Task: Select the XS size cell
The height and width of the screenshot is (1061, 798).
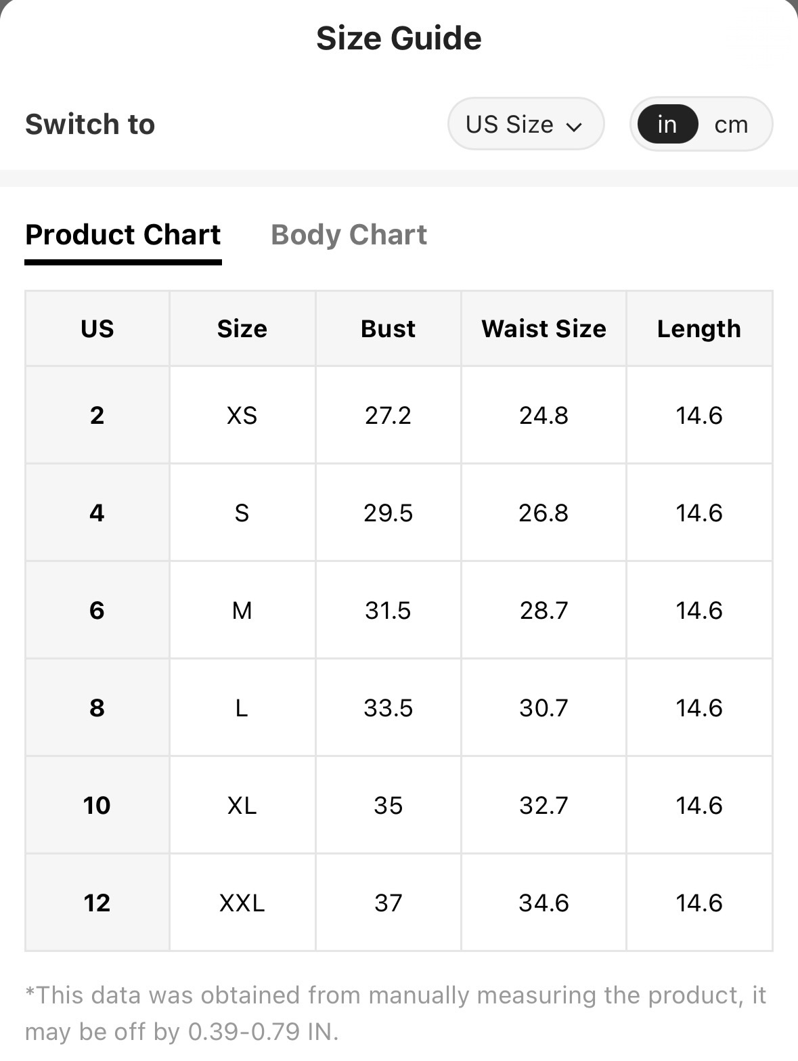Action: point(242,415)
